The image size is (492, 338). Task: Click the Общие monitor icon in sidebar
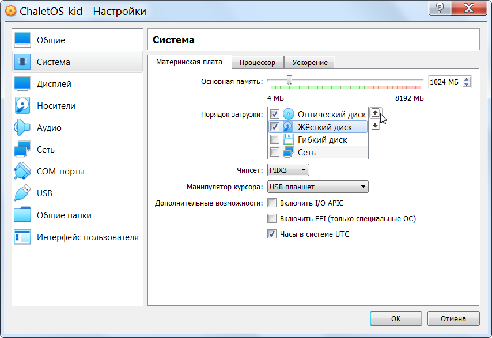(22, 40)
